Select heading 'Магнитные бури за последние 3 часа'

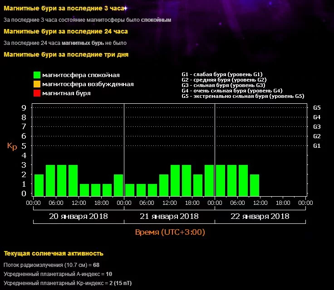pos(64,8)
